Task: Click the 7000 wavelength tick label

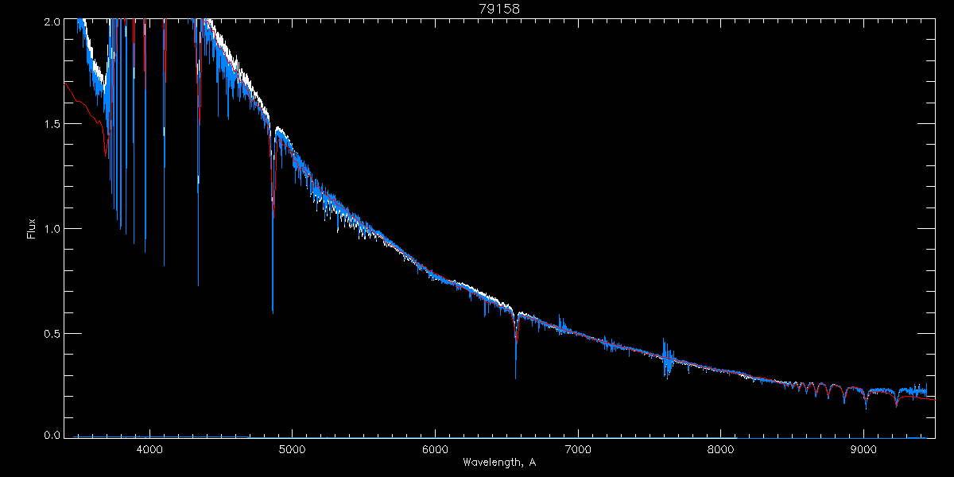Action: pos(578,449)
